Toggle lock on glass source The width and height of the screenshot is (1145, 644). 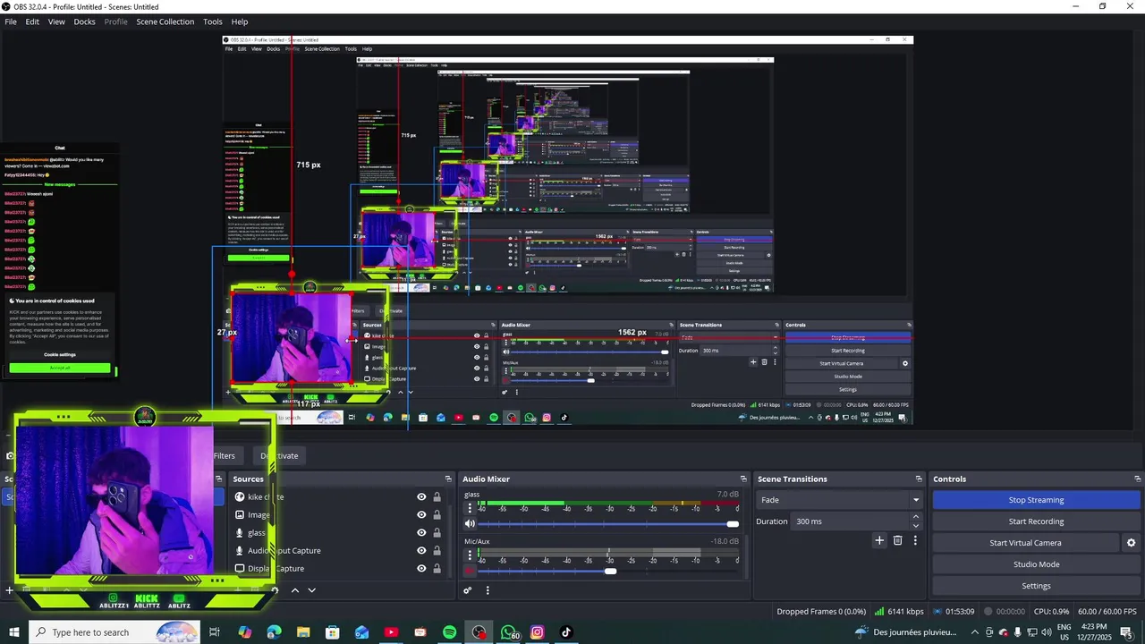tap(437, 533)
